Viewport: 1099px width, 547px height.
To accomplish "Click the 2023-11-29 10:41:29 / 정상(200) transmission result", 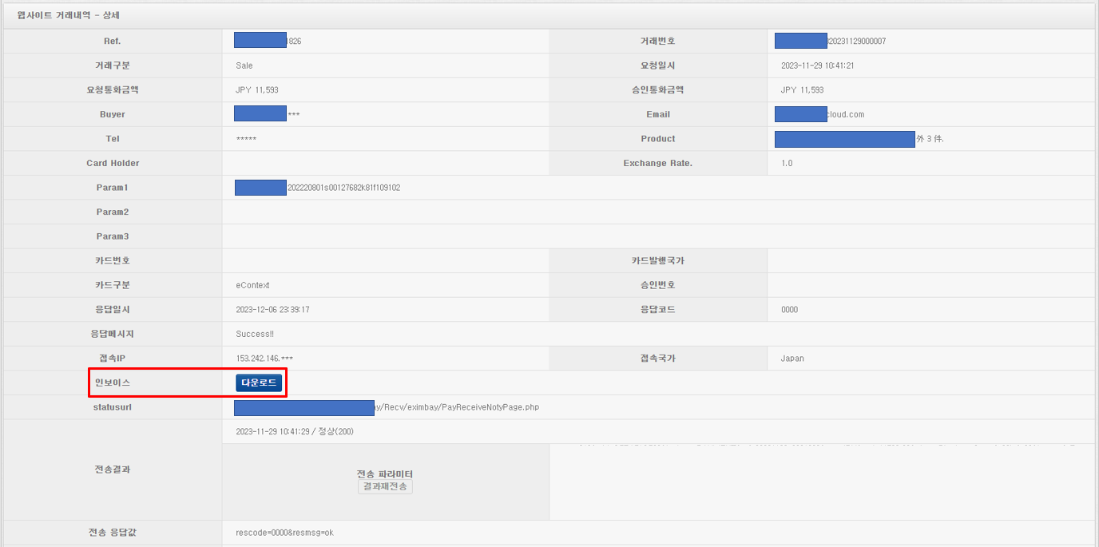I will [295, 432].
